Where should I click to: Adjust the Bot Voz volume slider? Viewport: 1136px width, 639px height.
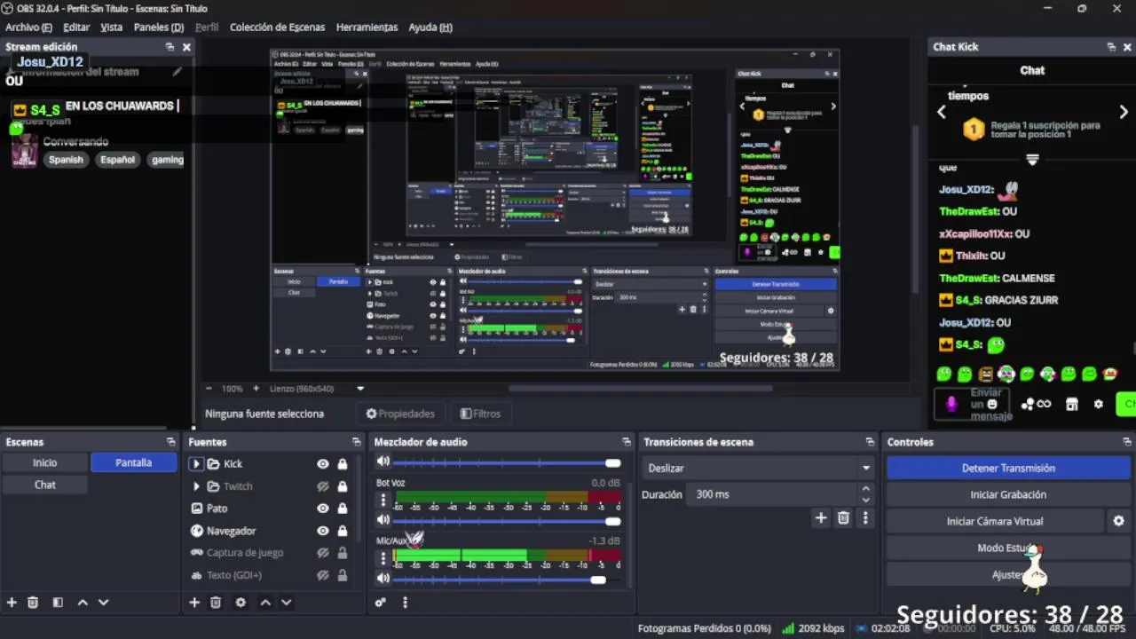pos(507,520)
